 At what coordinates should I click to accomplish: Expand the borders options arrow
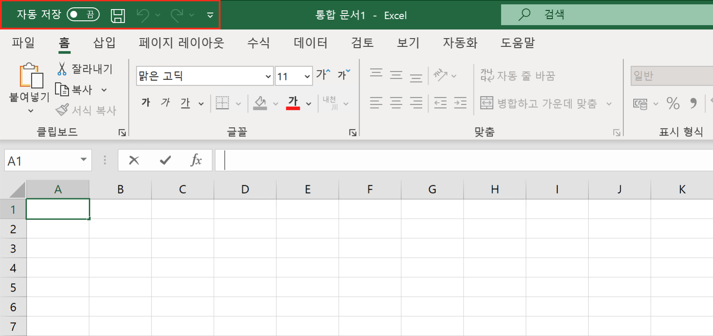coord(238,103)
